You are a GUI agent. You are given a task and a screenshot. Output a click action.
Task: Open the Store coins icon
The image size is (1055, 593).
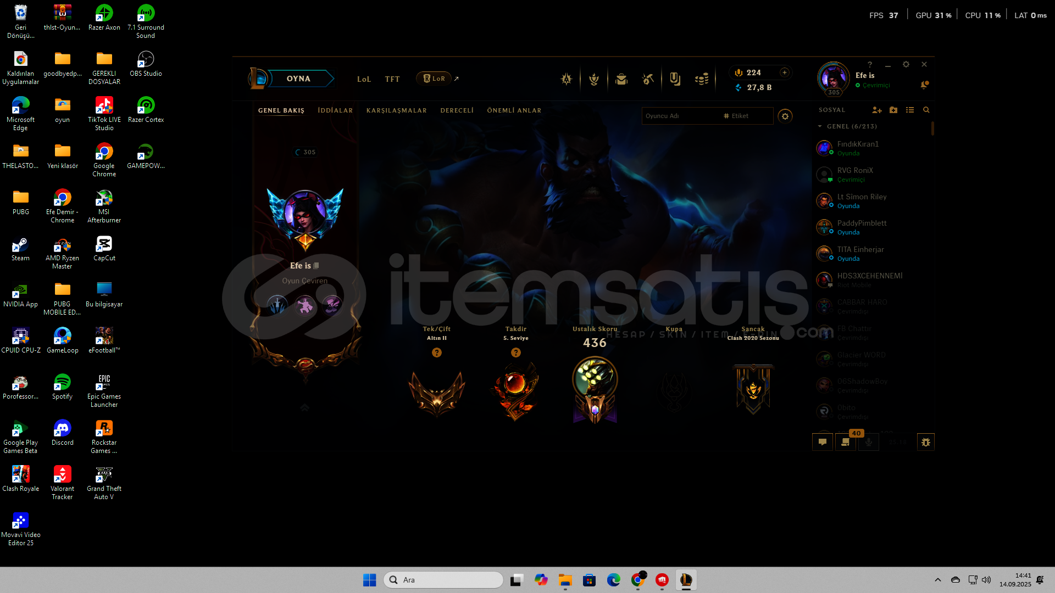(702, 79)
